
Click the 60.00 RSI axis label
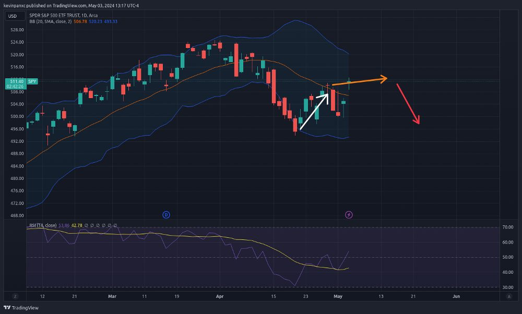click(508, 242)
